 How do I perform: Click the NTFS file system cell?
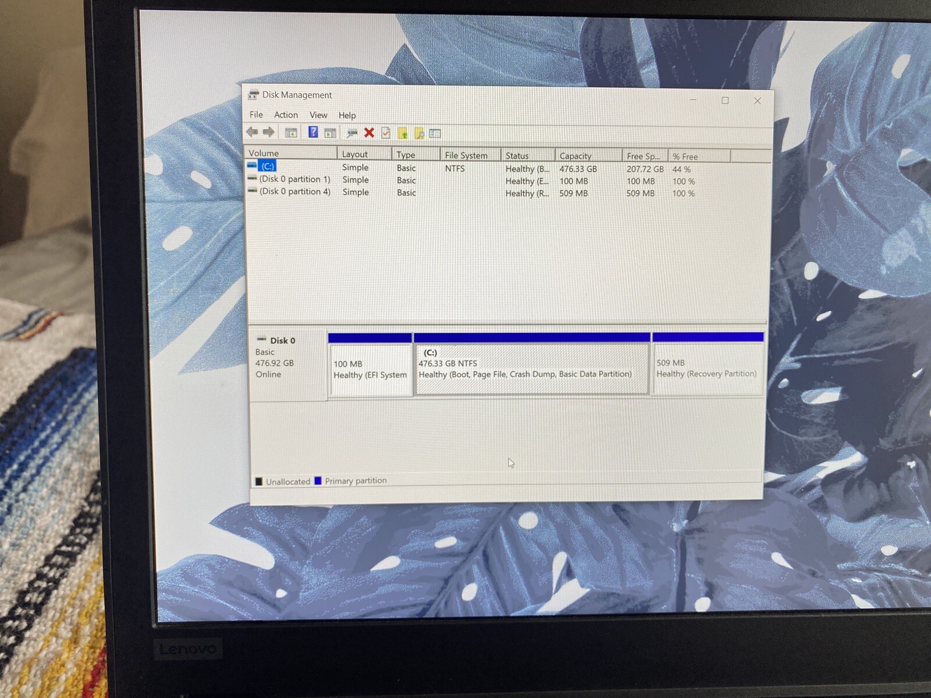[455, 168]
